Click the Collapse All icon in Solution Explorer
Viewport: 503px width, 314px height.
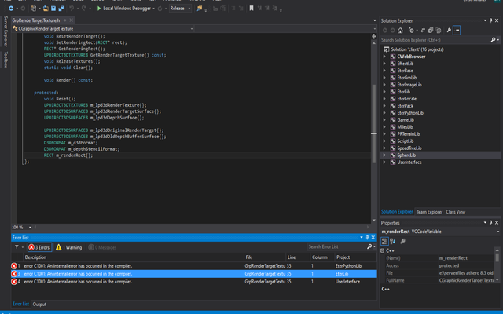point(431,31)
